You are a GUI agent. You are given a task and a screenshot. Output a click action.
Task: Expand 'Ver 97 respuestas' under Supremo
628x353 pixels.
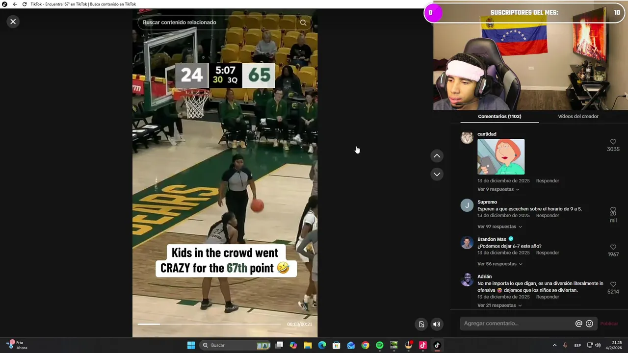[499, 227]
